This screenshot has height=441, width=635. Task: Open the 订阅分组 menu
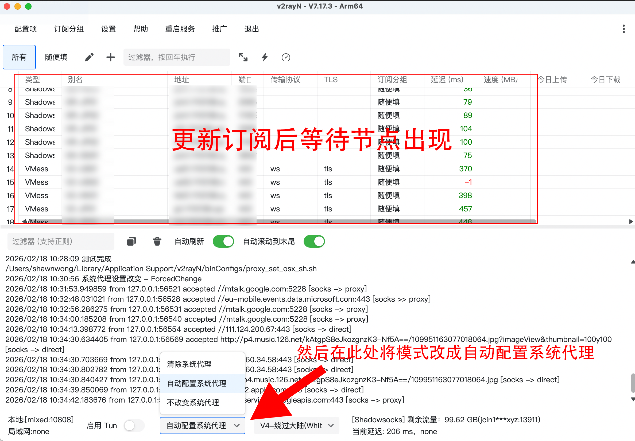69,29
